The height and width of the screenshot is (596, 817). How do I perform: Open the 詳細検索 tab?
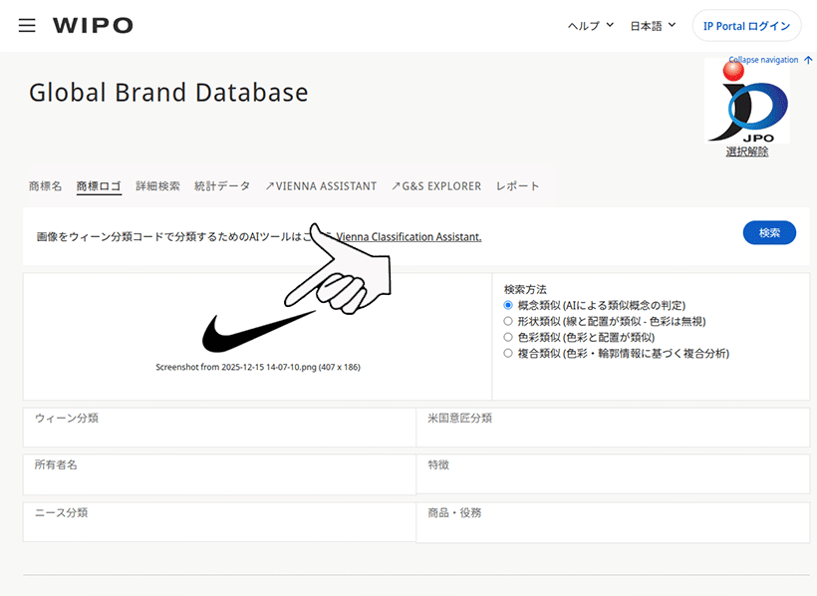(x=157, y=186)
